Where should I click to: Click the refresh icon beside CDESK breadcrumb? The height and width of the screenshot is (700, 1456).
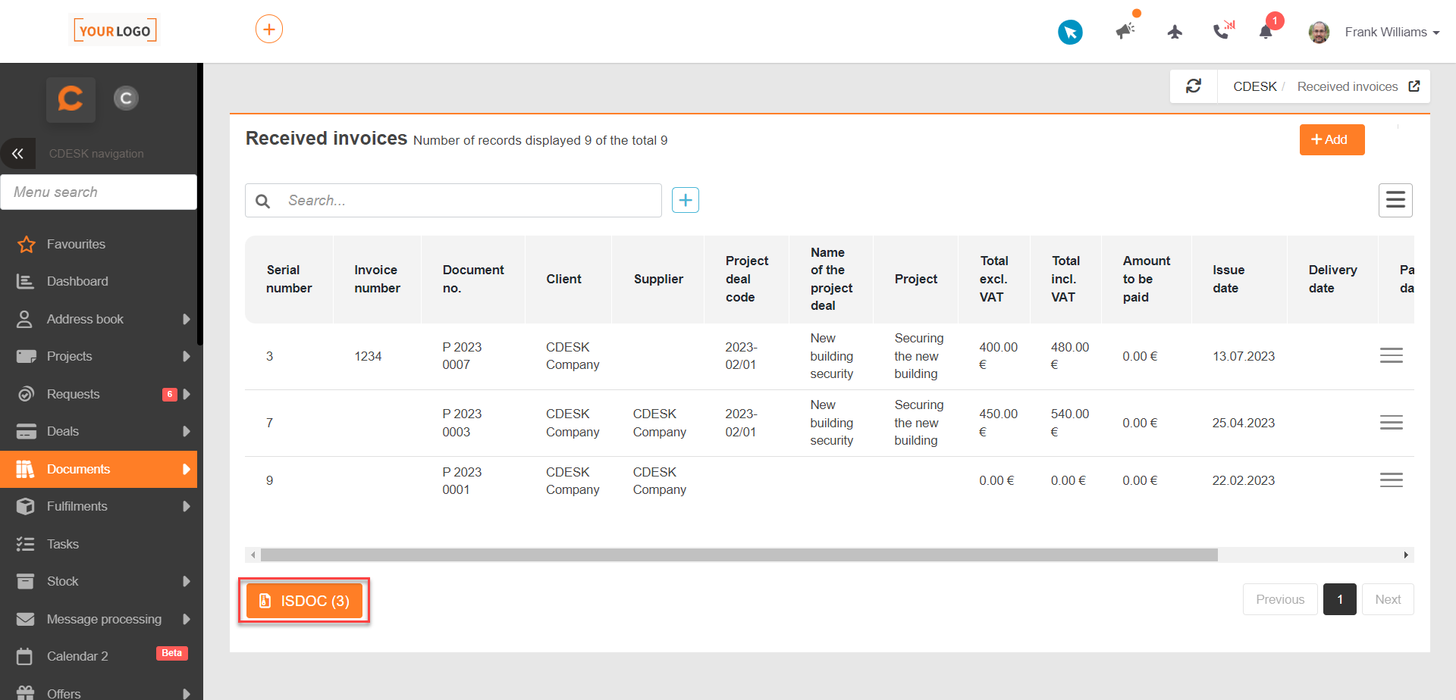pos(1194,86)
